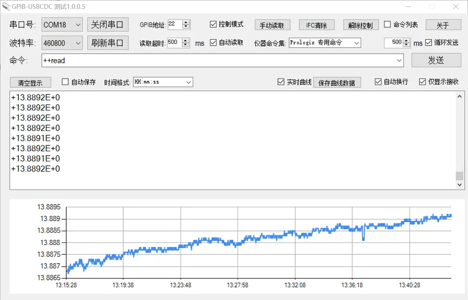Click the output log scrollbar thumb
468x300 pixels.
click(460, 176)
